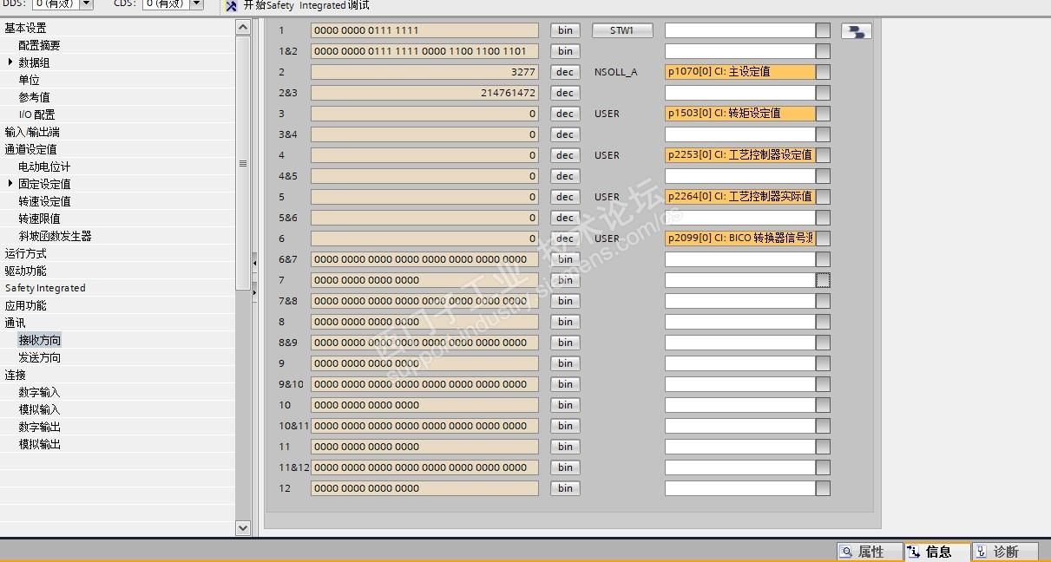This screenshot has height=562, width=1051.
Task: Select 发送方向 in the tree
Action: coord(40,357)
